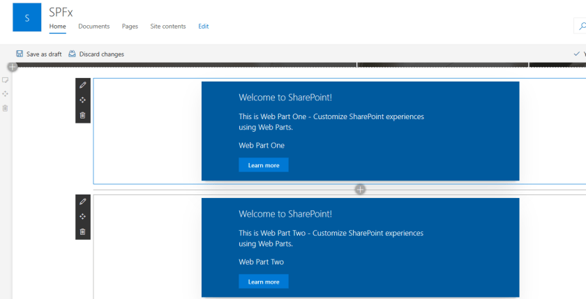Click the move icon for Web Part Two

tap(83, 217)
